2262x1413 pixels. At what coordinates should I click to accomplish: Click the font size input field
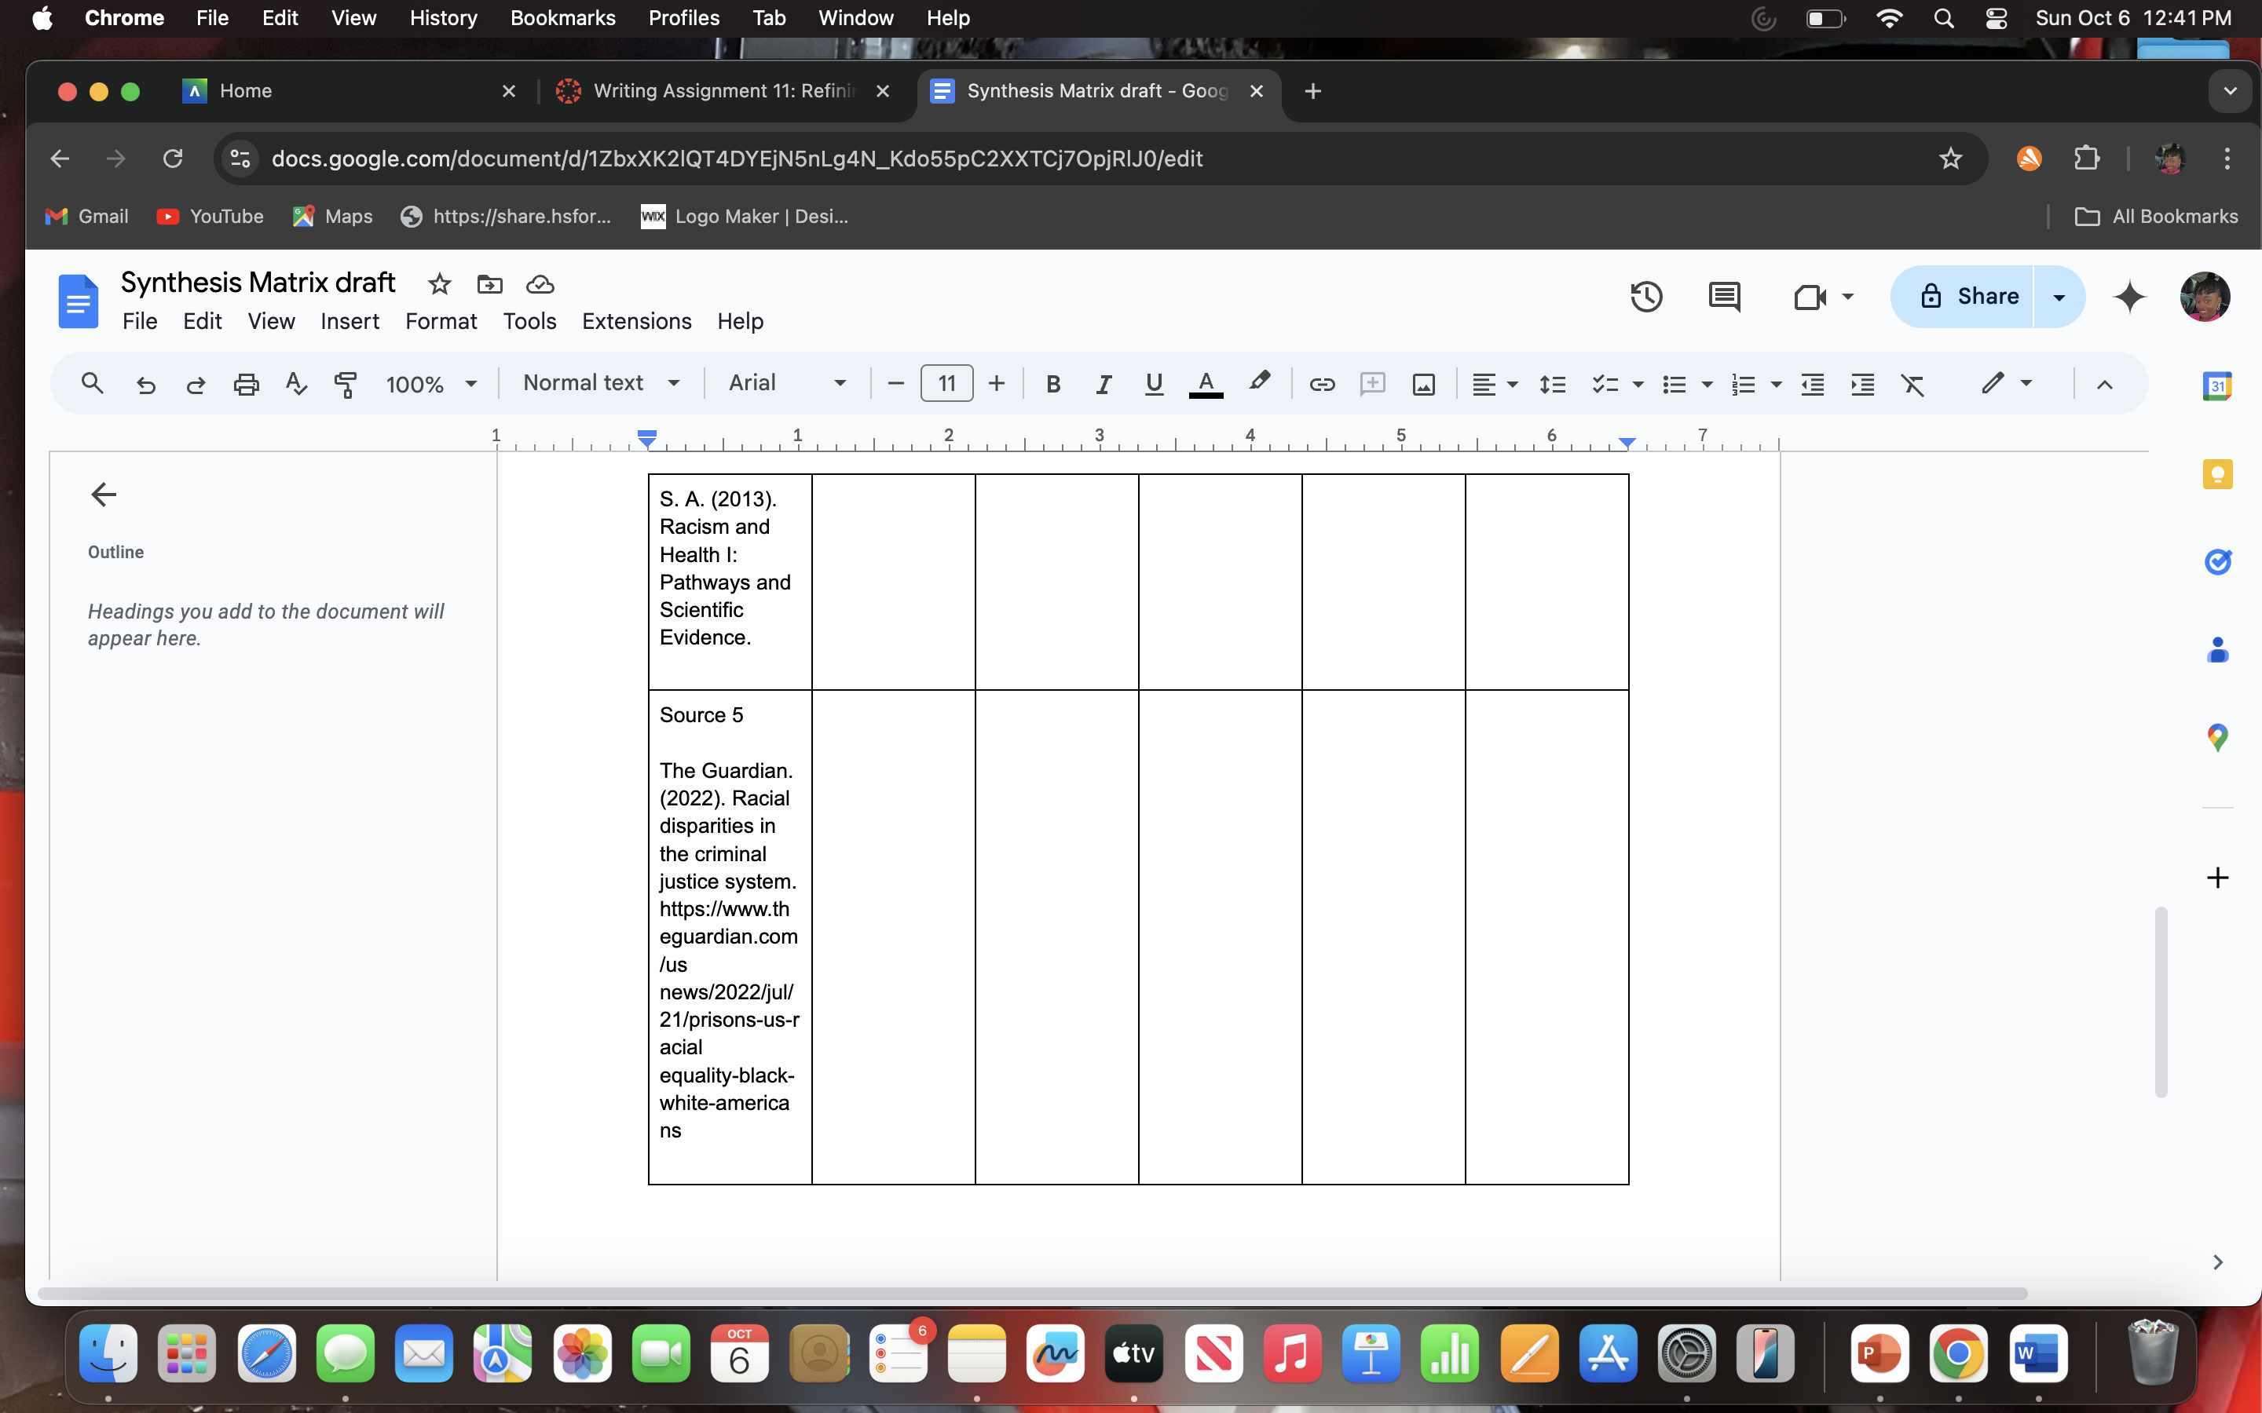pyautogui.click(x=945, y=383)
